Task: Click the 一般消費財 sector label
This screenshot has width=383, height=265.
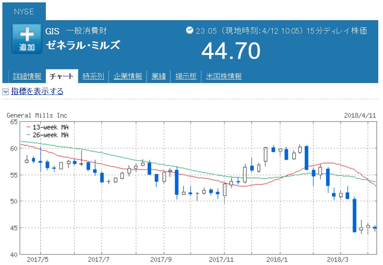Action: pos(87,31)
